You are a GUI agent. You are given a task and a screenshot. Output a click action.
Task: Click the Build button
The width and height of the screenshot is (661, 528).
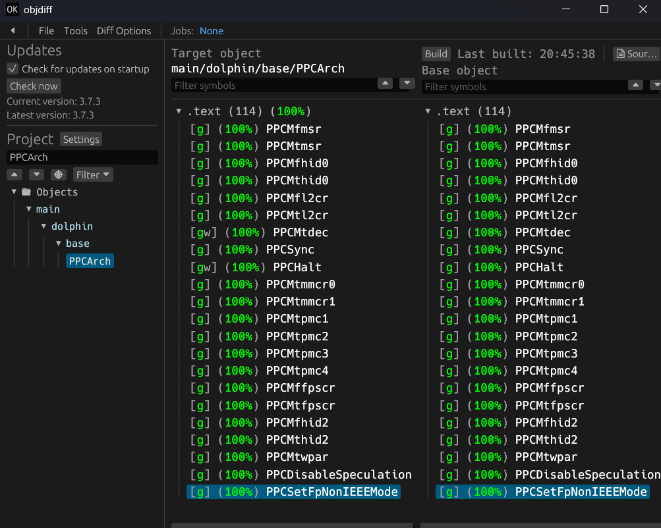click(x=436, y=54)
